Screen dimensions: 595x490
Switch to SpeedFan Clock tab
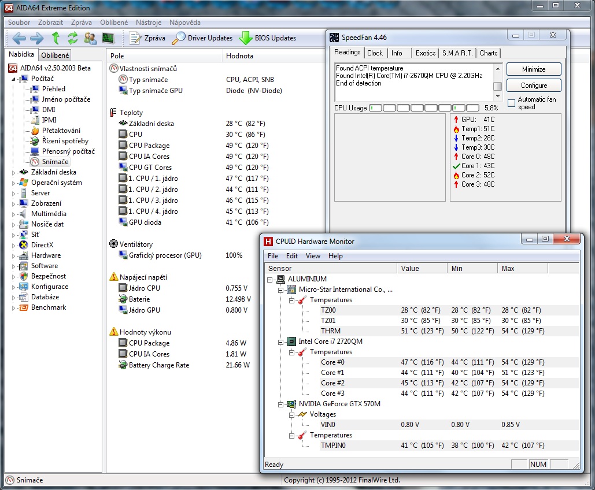coord(375,53)
